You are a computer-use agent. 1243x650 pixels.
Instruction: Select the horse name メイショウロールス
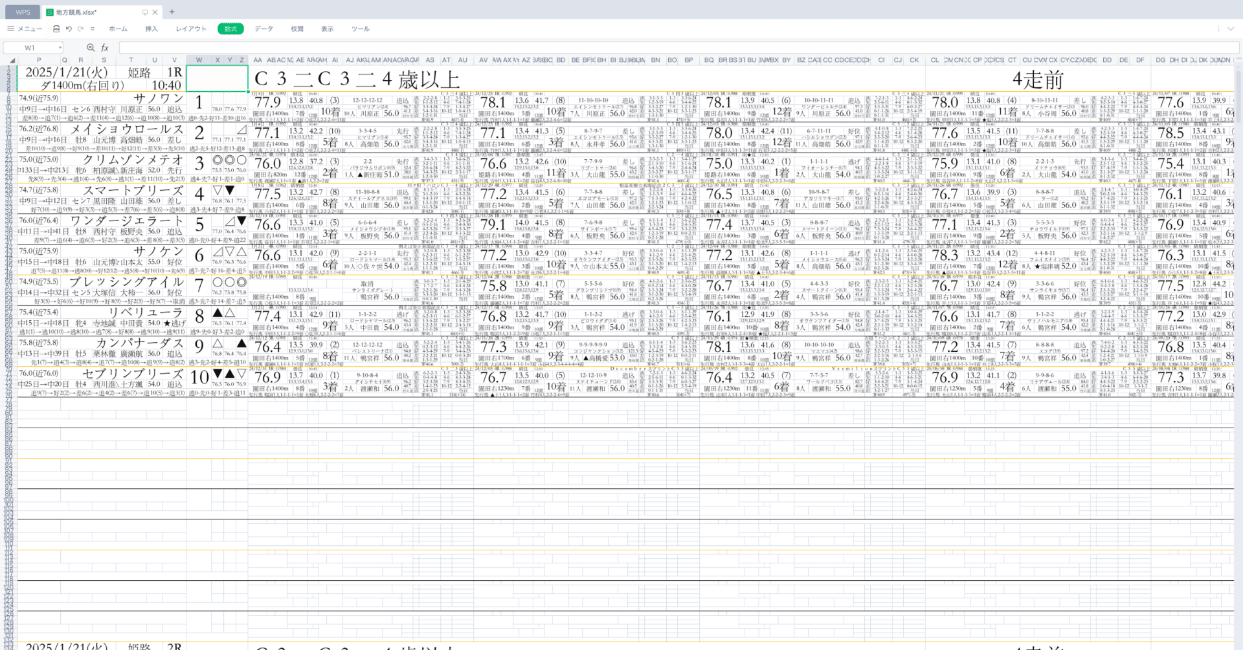128,129
